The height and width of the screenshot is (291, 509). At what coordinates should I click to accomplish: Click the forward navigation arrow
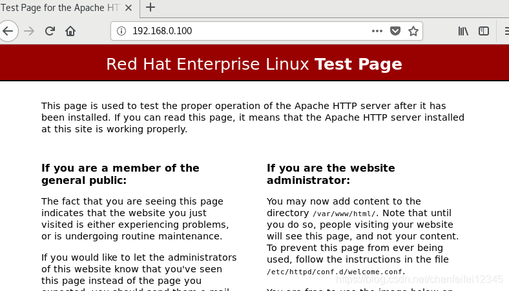[x=29, y=31]
